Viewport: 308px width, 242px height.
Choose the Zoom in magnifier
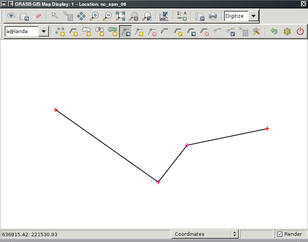point(94,16)
